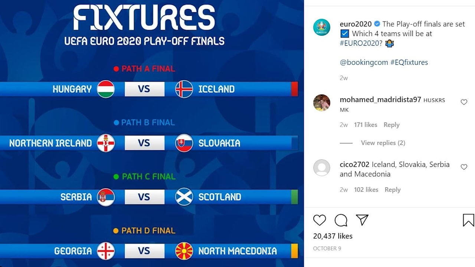Click the euro2020 username
Image resolution: width=475 pixels, height=267 pixels.
pyautogui.click(x=356, y=24)
